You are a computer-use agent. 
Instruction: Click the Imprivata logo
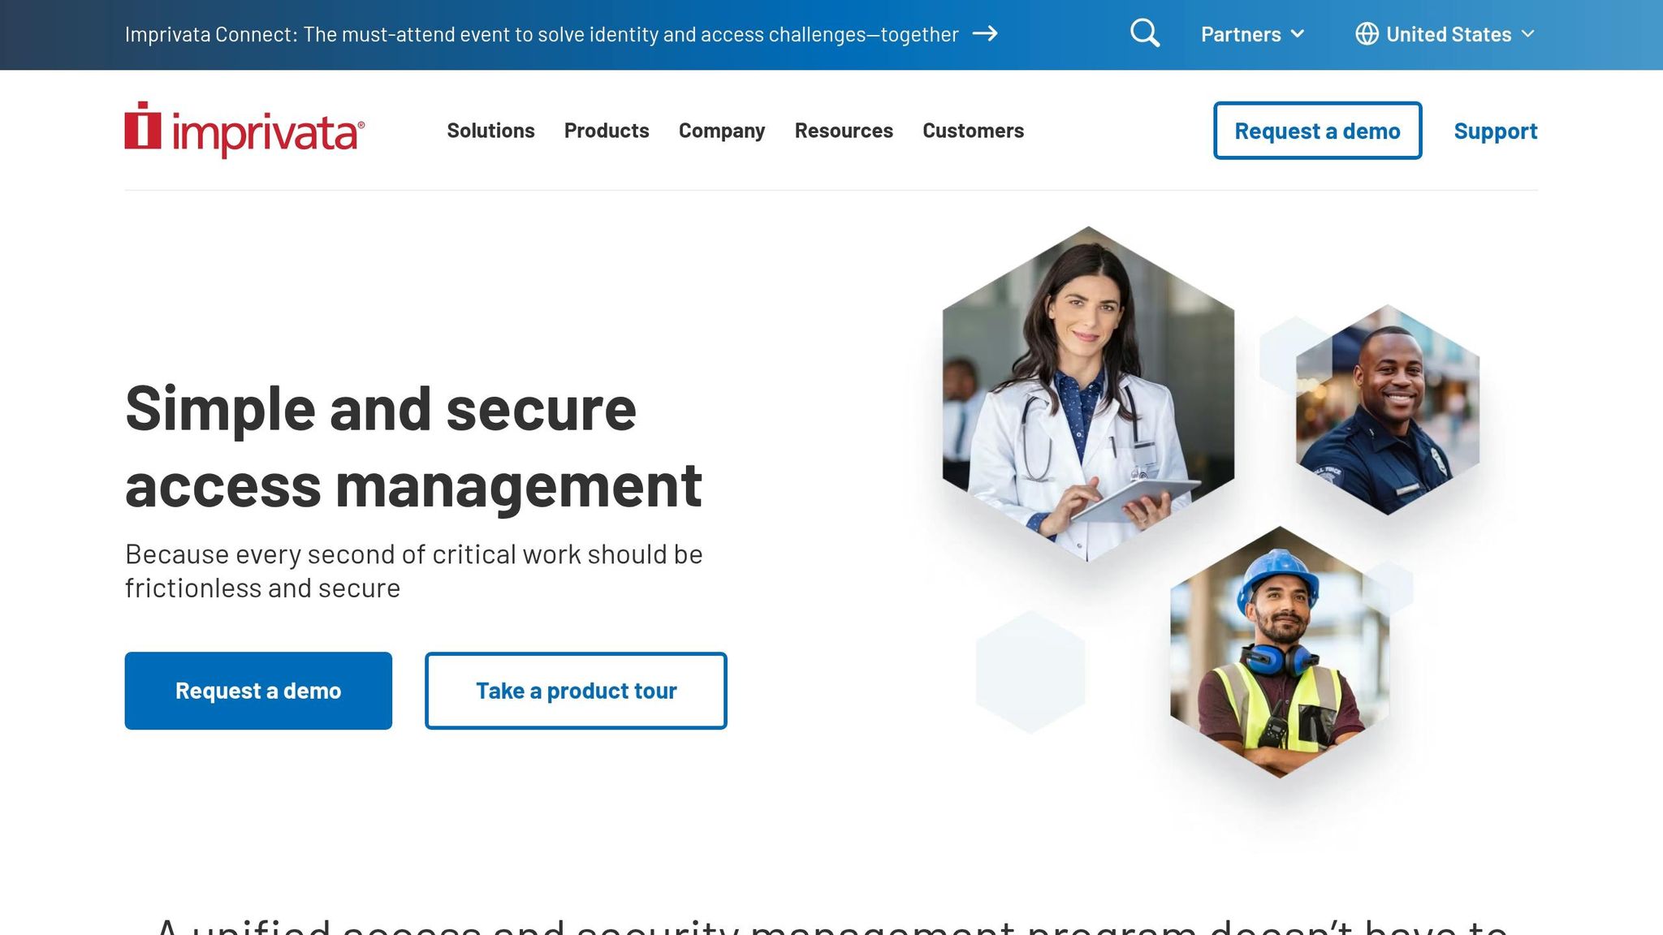click(244, 130)
